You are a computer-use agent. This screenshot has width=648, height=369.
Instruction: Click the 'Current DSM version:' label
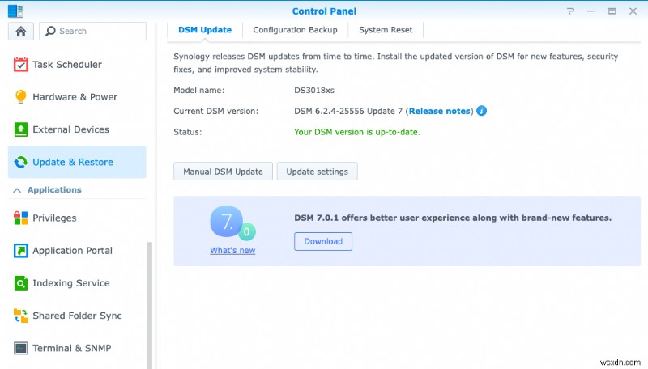215,111
